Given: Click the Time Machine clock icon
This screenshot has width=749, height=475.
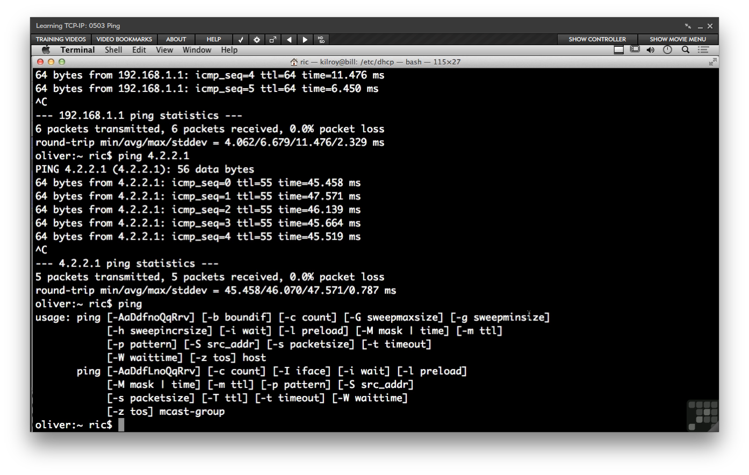Looking at the screenshot, I should tap(667, 50).
